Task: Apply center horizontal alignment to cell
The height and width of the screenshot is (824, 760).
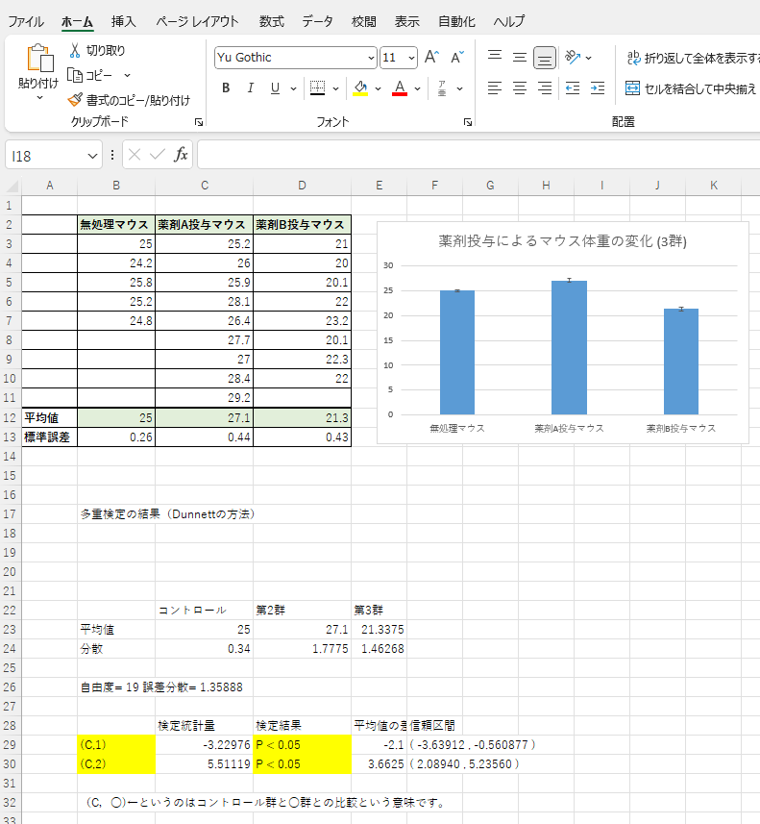Action: 520,88
